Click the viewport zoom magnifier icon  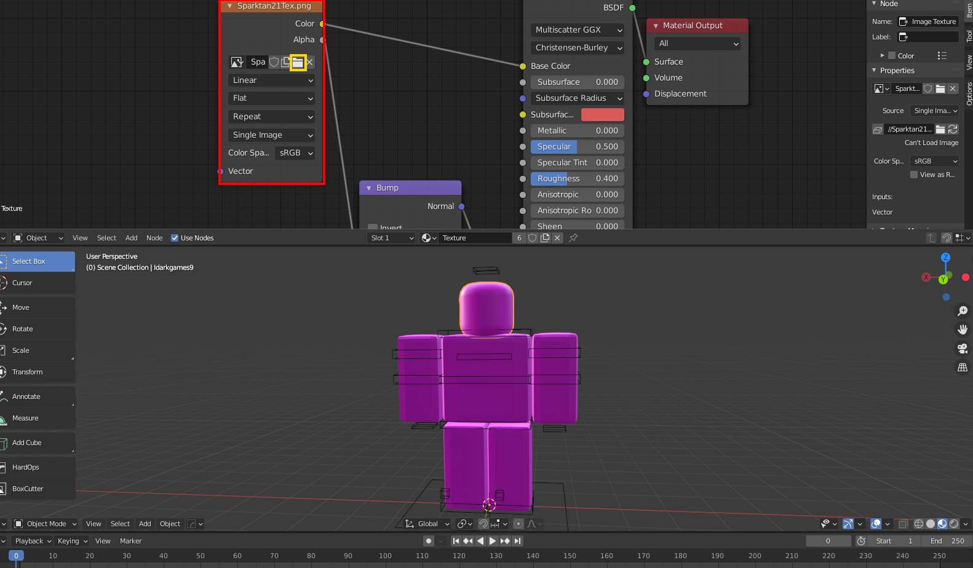(x=963, y=311)
